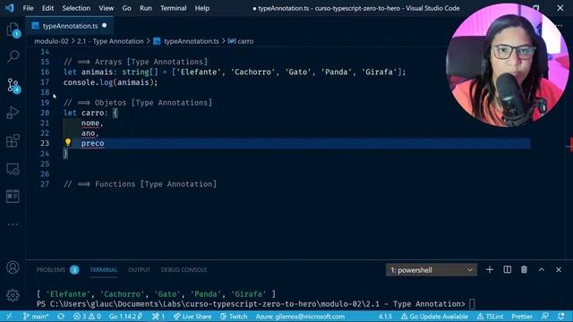
Task: Open the Search view
Action: 13,56
